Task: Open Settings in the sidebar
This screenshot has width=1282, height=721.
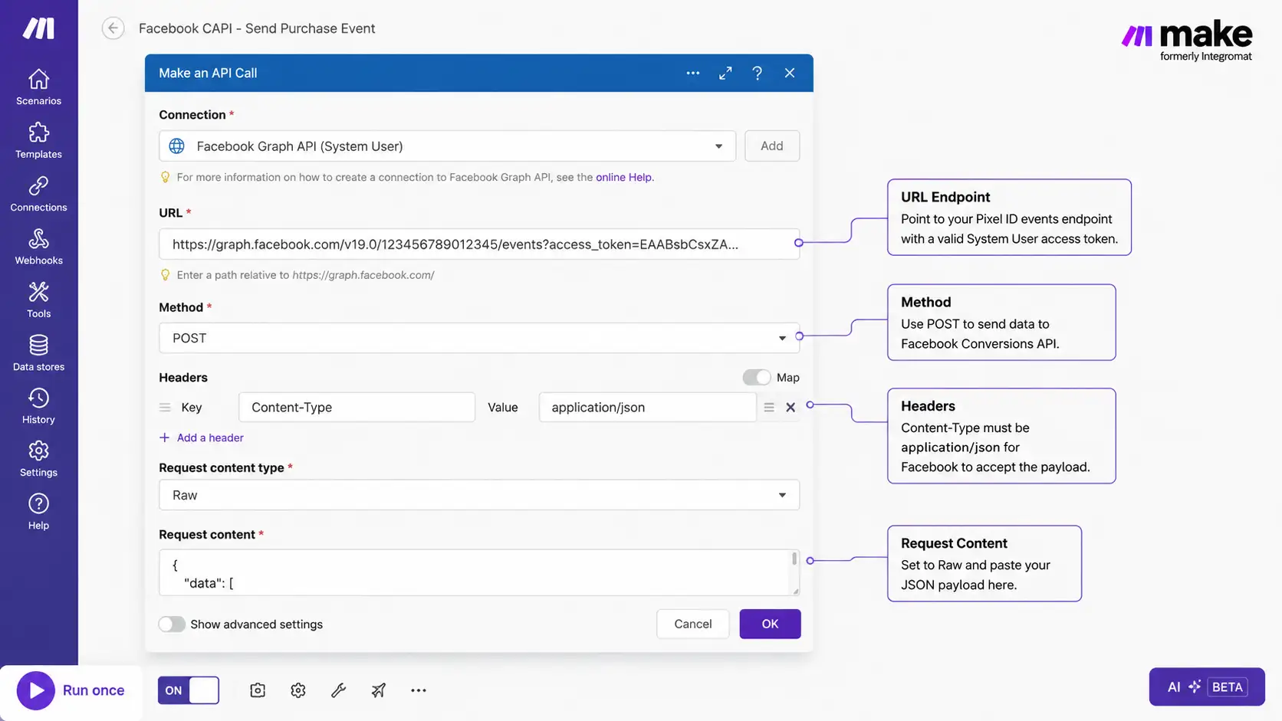Action: click(x=38, y=459)
